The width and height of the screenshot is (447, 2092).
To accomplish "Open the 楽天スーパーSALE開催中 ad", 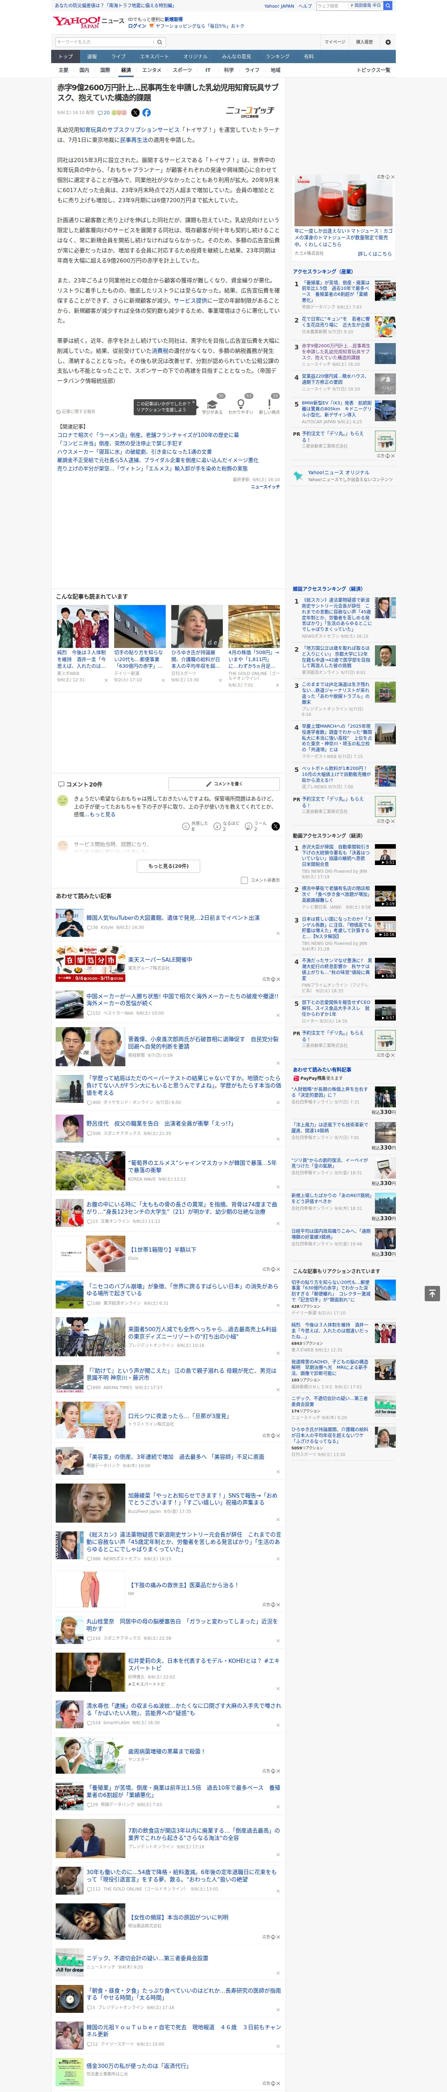I will pos(160,960).
